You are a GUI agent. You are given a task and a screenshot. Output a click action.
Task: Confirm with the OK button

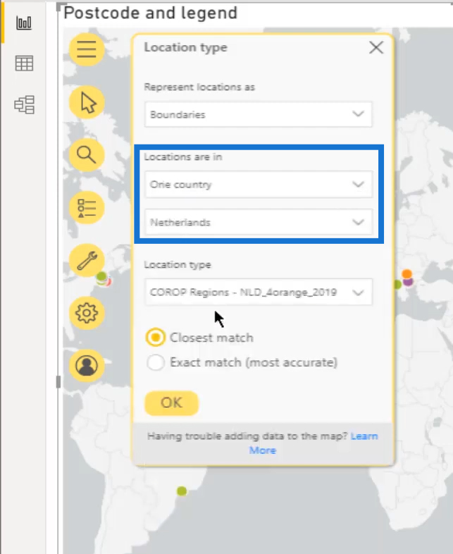[x=172, y=402]
